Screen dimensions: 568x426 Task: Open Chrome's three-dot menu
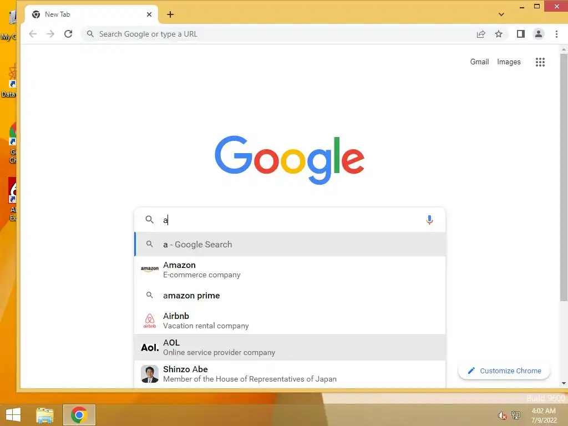tap(556, 34)
